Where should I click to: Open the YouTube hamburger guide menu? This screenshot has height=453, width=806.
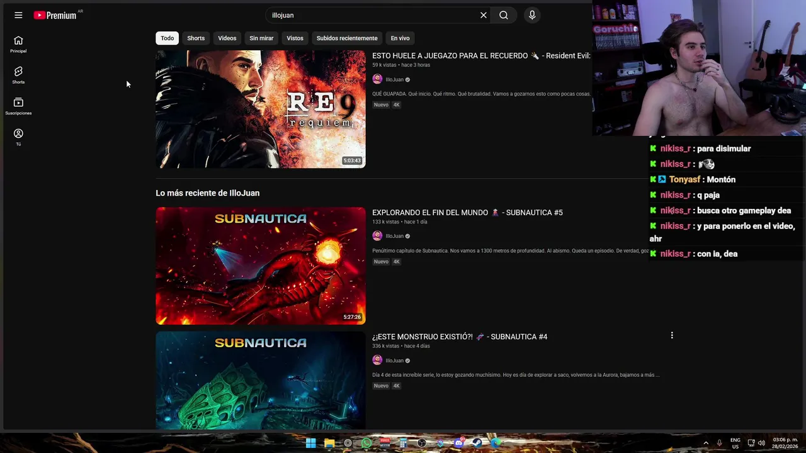coord(18,15)
